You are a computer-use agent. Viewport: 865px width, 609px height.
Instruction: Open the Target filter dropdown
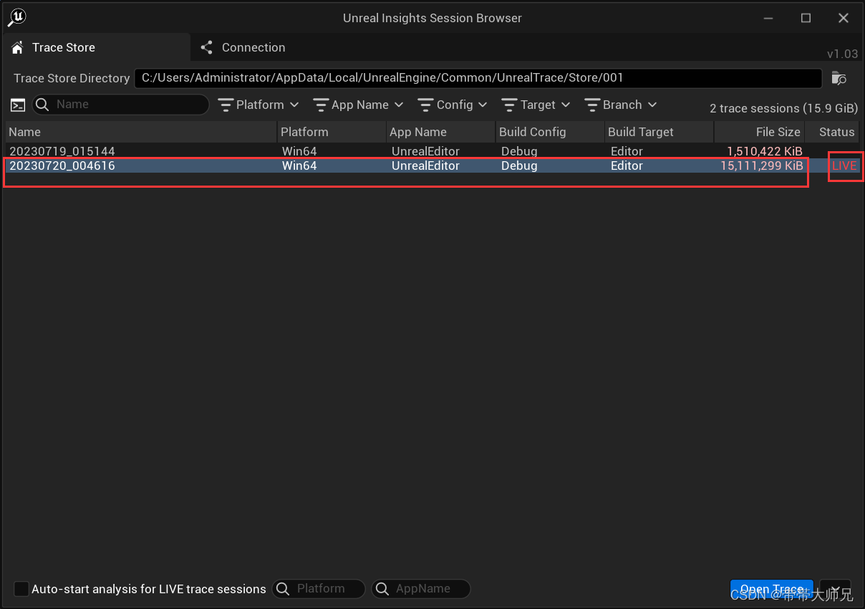[x=536, y=105]
